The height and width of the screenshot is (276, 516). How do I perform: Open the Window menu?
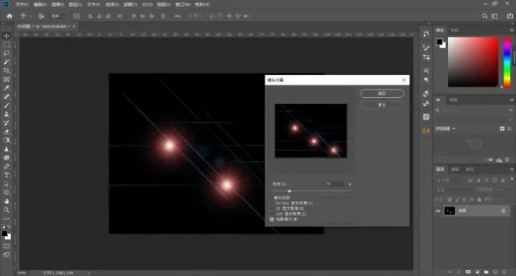pyautogui.click(x=182, y=4)
